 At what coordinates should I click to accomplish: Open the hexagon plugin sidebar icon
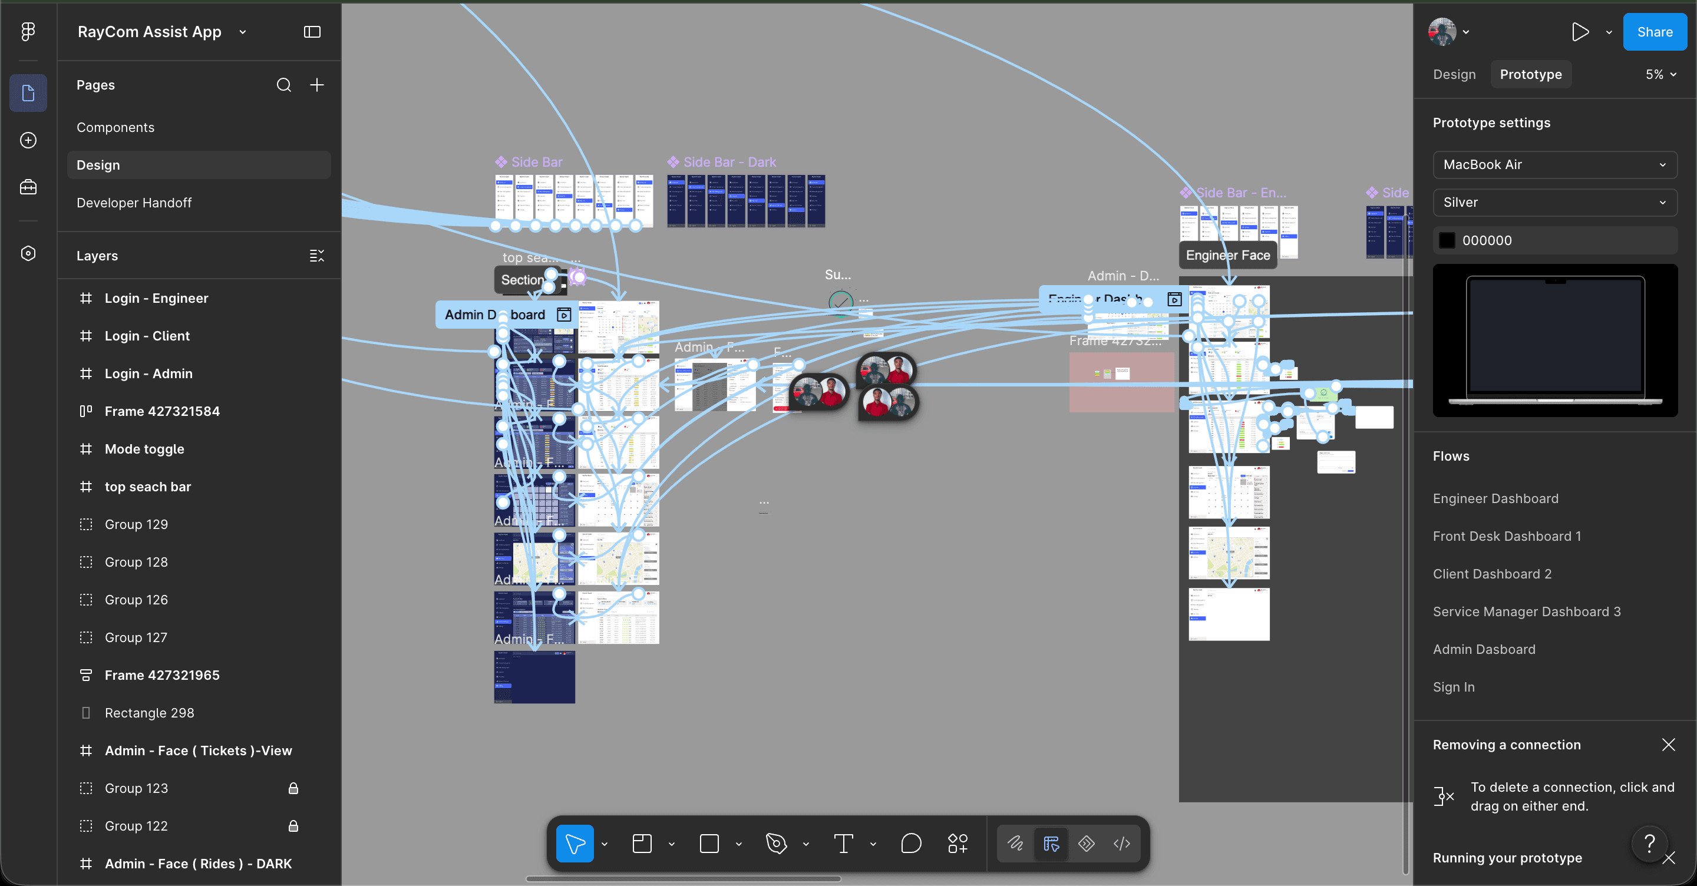pos(28,254)
